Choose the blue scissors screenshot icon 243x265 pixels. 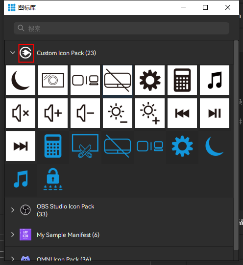coord(85,146)
